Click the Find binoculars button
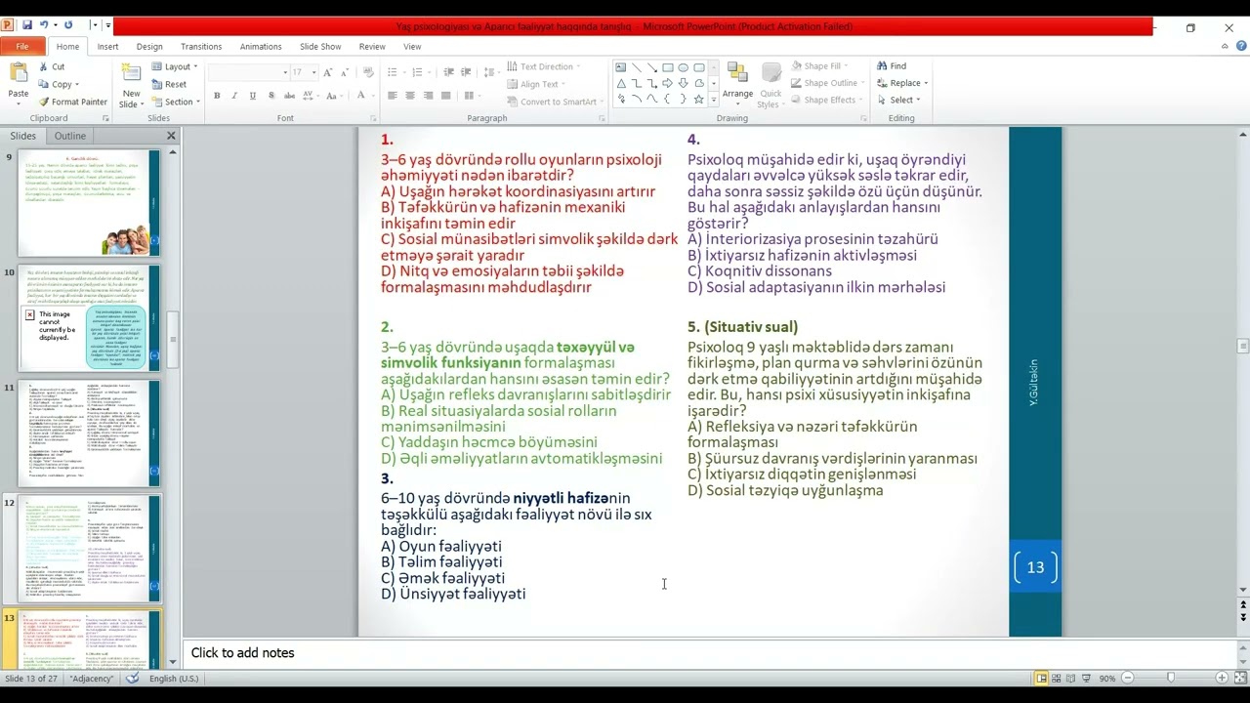 (x=892, y=66)
